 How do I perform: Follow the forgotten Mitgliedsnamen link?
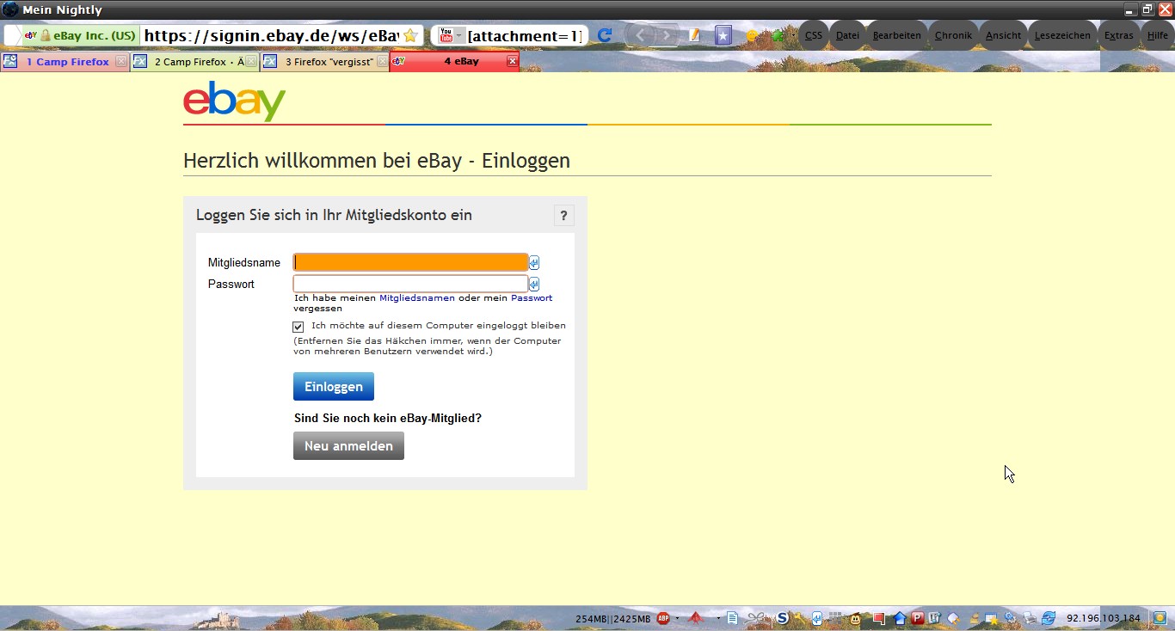(x=417, y=298)
